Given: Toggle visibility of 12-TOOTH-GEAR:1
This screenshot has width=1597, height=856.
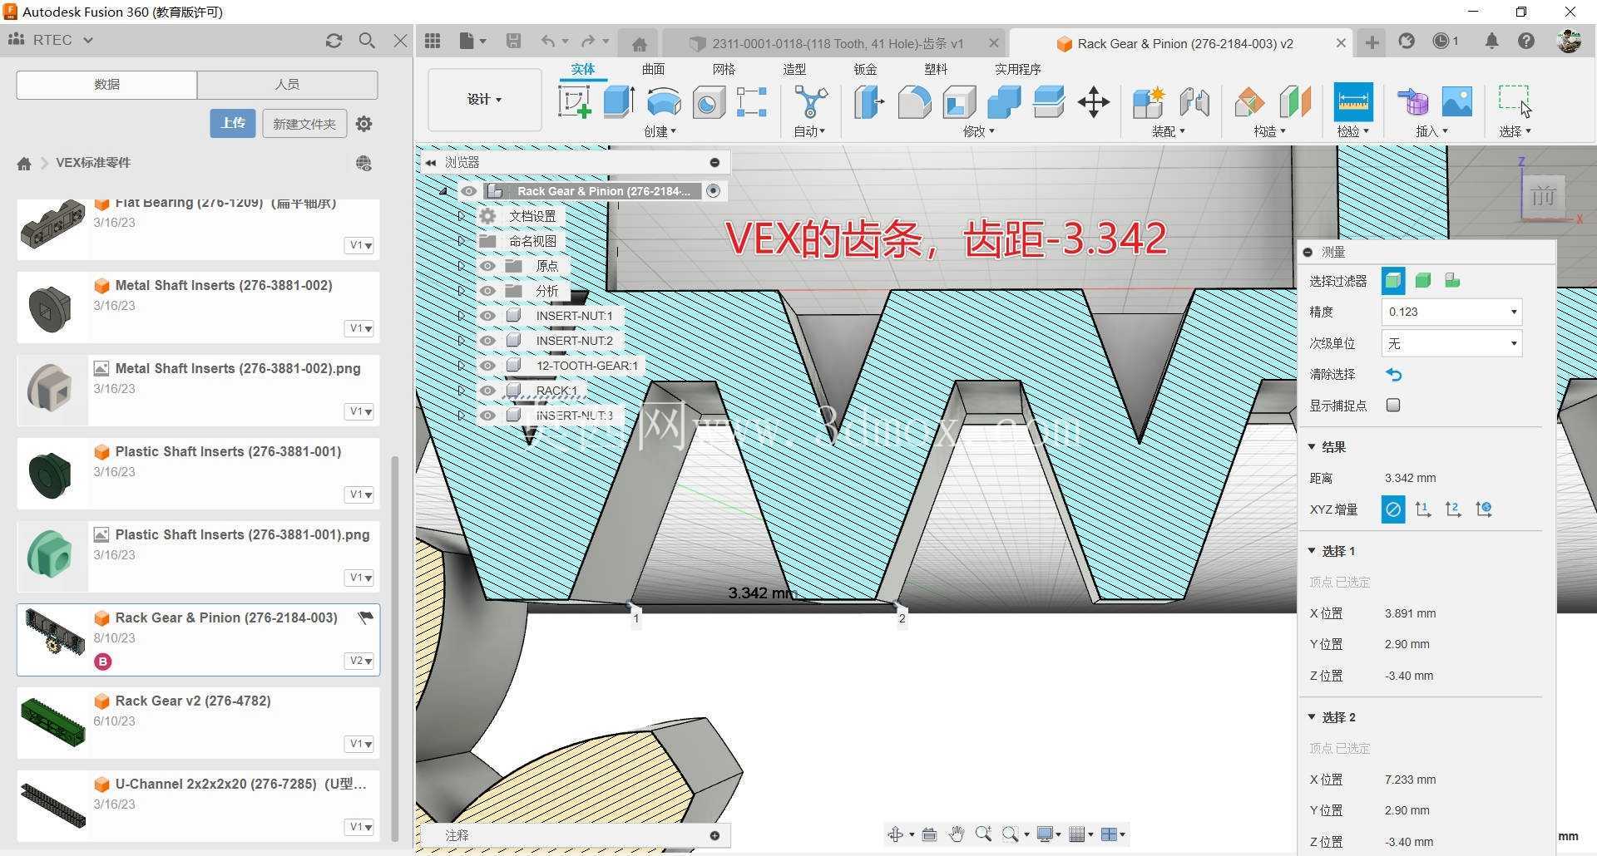Looking at the screenshot, I should pos(487,366).
